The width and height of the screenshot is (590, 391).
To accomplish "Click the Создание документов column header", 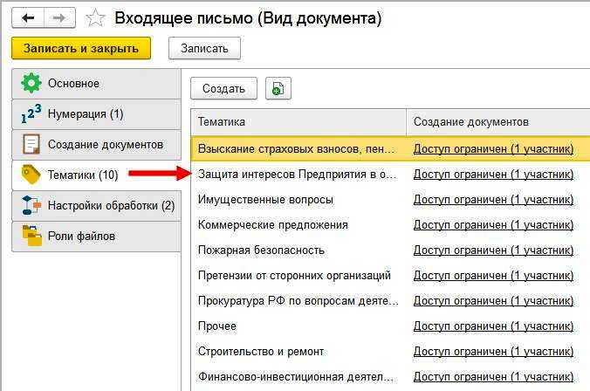I will 498,122.
